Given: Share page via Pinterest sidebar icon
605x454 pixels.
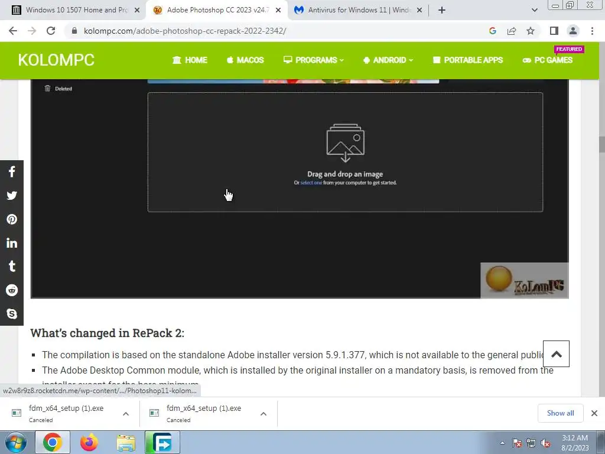Looking at the screenshot, I should click(x=12, y=219).
